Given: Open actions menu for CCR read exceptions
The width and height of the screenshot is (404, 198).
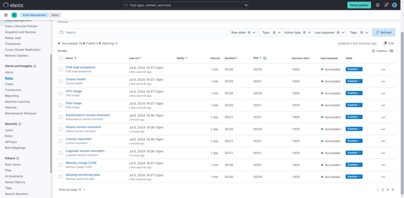Looking at the screenshot, I should (383, 69).
